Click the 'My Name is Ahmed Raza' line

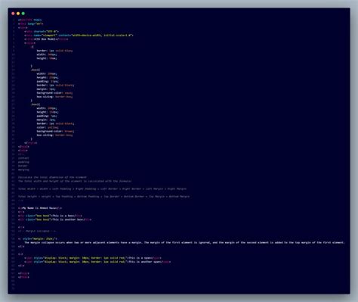tap(40, 208)
